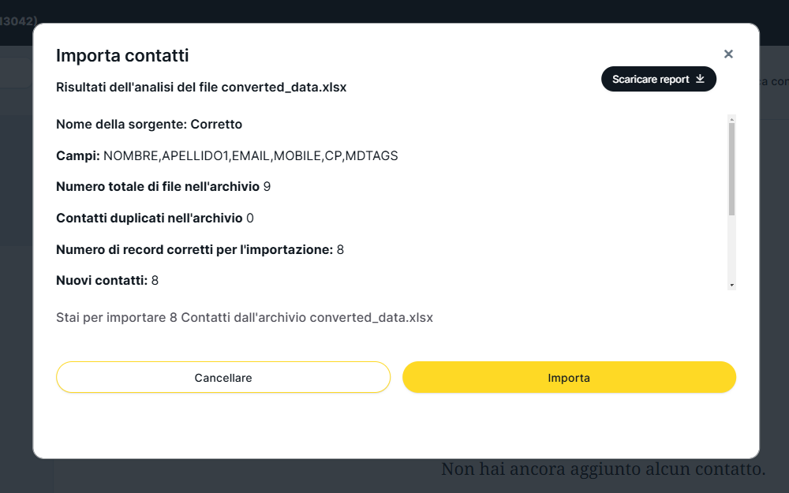Viewport: 789px width, 493px height.
Task: Click Numero totale di file nell'archivio line
Action: (x=163, y=187)
